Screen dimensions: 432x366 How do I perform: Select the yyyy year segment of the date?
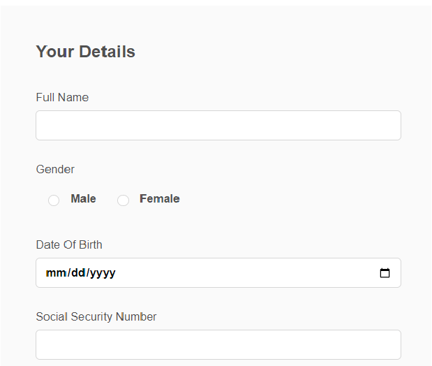(103, 273)
